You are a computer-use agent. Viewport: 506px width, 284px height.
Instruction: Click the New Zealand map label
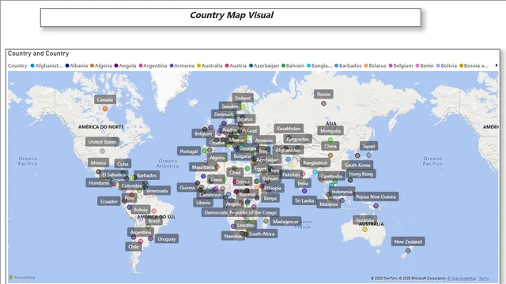(408, 241)
